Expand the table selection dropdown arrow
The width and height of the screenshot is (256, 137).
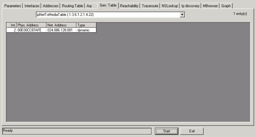(x=182, y=15)
